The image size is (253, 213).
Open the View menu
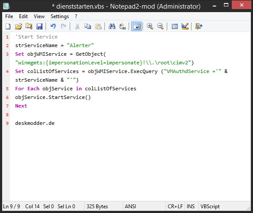tap(39, 16)
